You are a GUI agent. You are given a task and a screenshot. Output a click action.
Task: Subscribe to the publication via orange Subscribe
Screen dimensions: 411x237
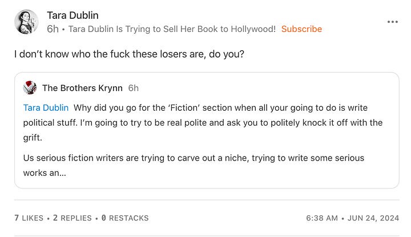301,29
